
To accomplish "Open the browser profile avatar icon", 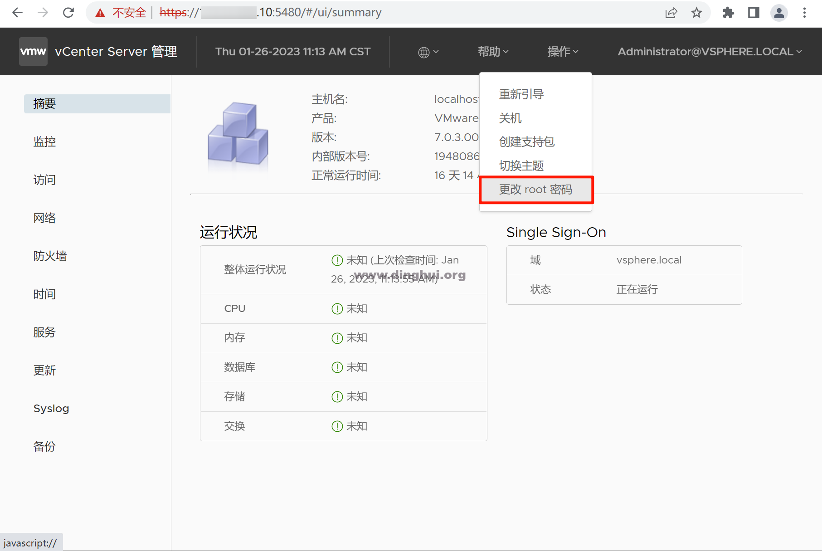I will tap(779, 13).
